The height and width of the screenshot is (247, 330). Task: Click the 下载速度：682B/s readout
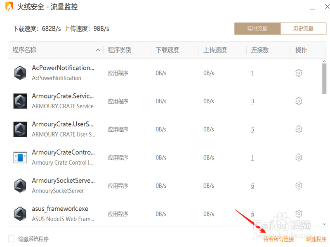37,28
